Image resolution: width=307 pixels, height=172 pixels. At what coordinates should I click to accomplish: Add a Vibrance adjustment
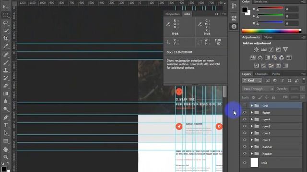285,50
